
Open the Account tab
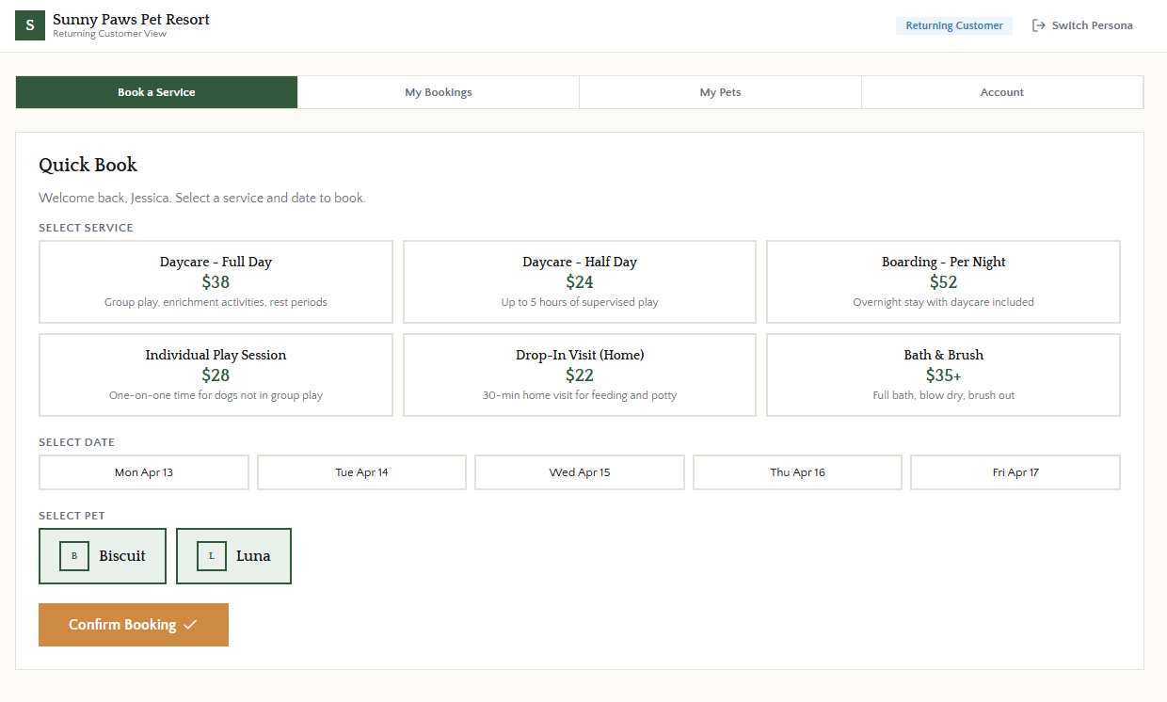click(1002, 92)
